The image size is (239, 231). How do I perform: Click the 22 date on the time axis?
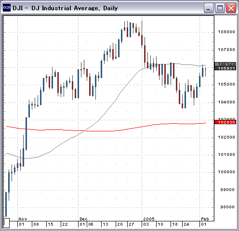(65, 224)
